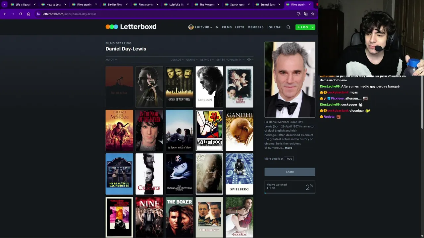Open the Sunday Bloody Sunday poster
This screenshot has height=238, width=424.
119,217
